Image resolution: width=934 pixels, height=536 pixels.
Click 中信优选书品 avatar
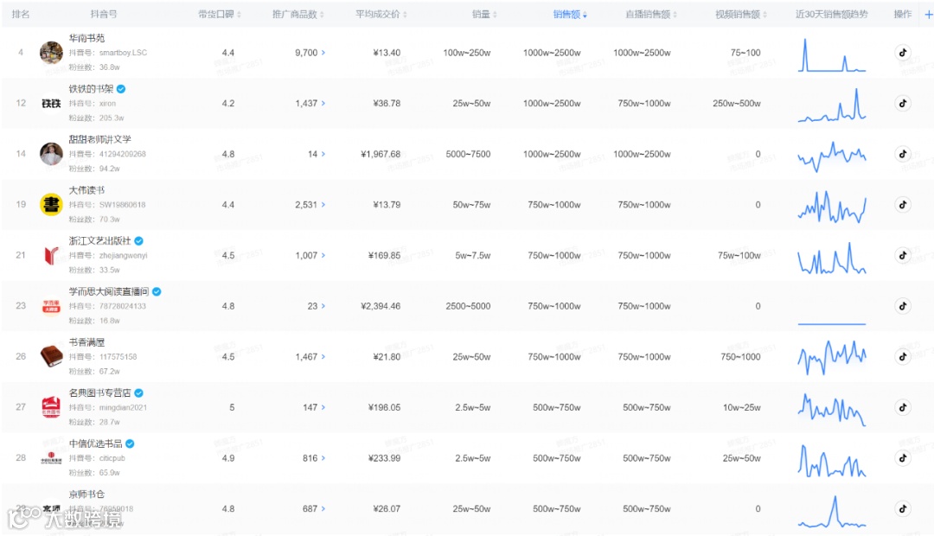51,458
